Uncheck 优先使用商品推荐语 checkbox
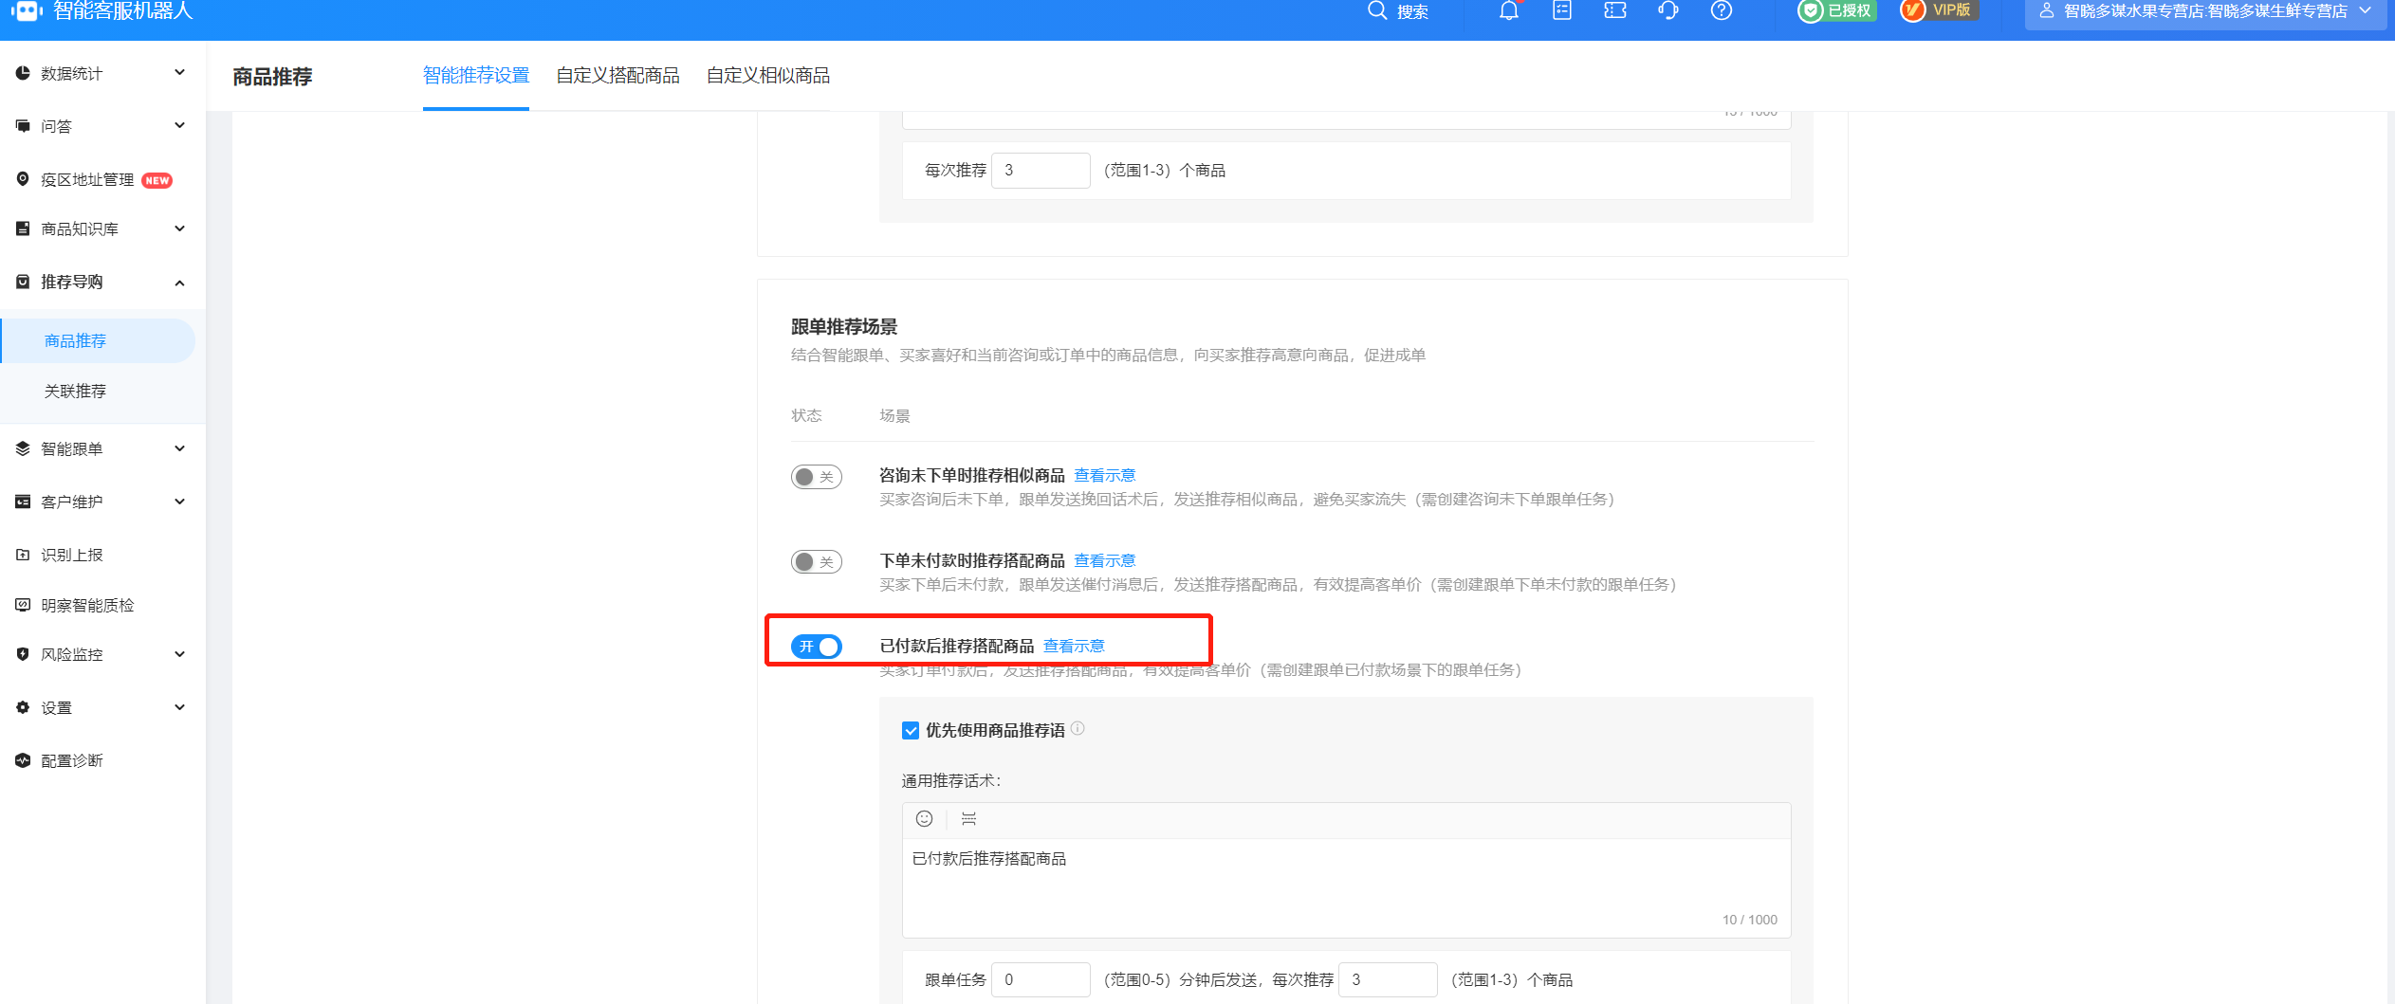The height and width of the screenshot is (1004, 2395). (x=911, y=731)
